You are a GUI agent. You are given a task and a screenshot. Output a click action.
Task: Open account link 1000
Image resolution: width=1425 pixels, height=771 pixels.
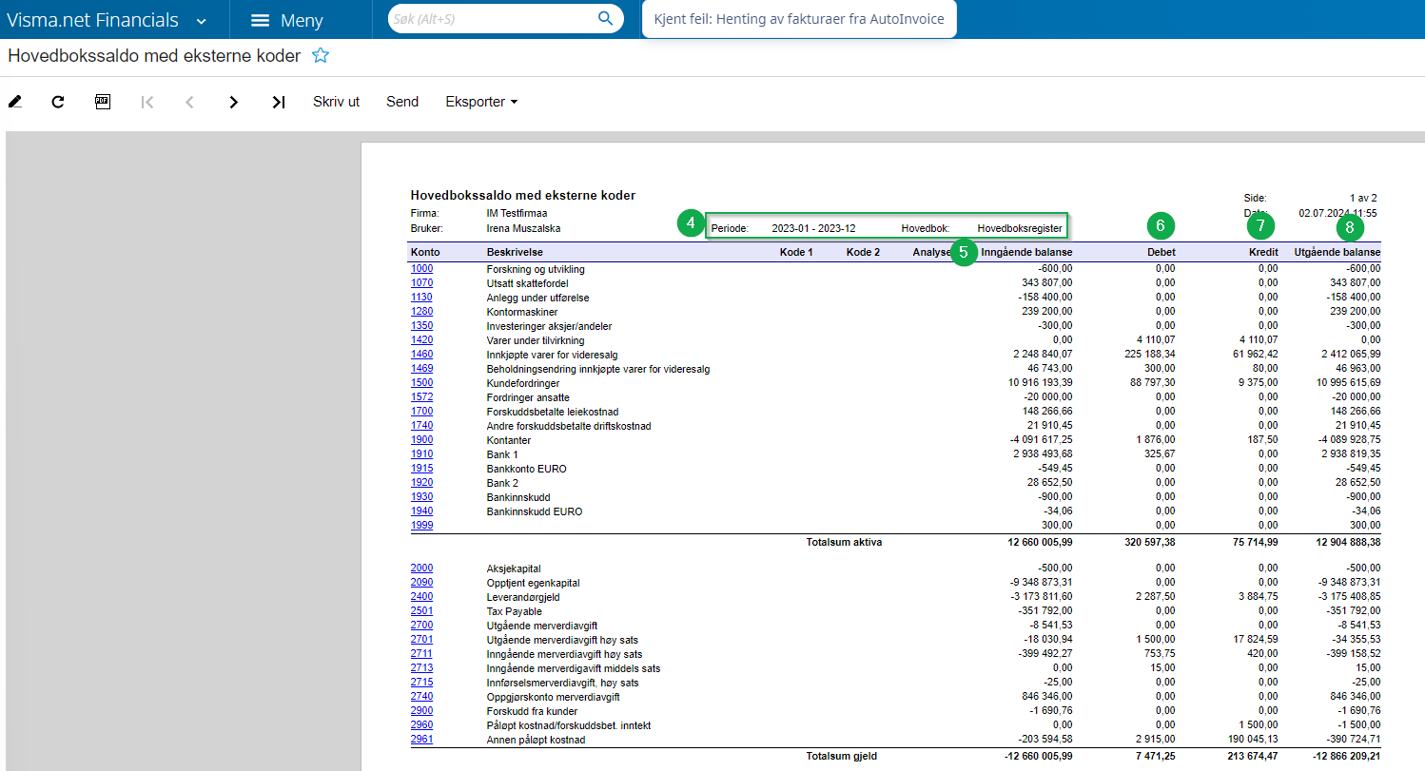tap(421, 269)
